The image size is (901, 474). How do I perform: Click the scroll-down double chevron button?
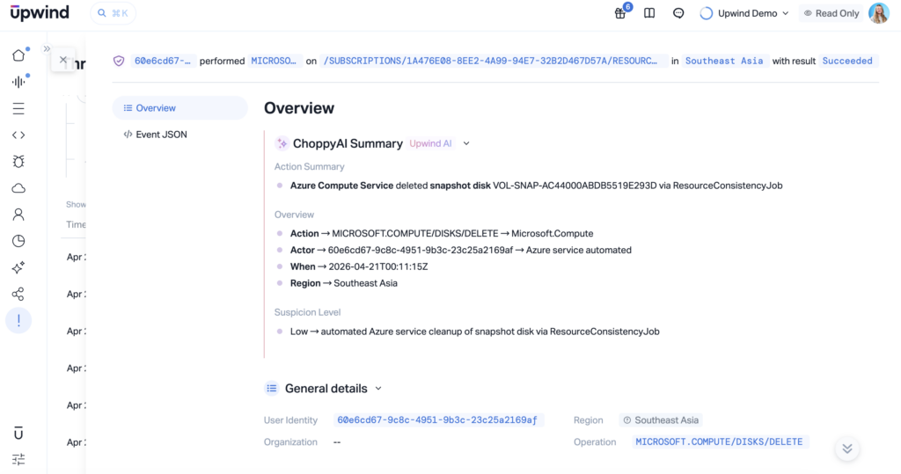click(847, 448)
